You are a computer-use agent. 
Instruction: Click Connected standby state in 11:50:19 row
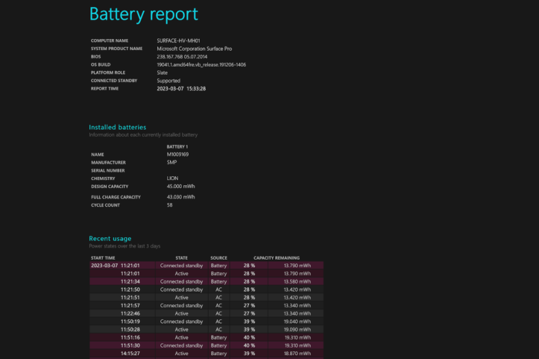point(182,322)
